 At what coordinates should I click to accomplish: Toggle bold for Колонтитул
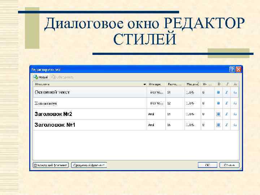coord(218,103)
